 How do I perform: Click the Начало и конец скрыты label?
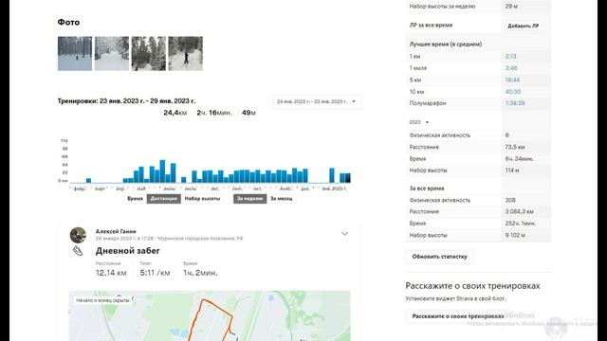point(102,300)
